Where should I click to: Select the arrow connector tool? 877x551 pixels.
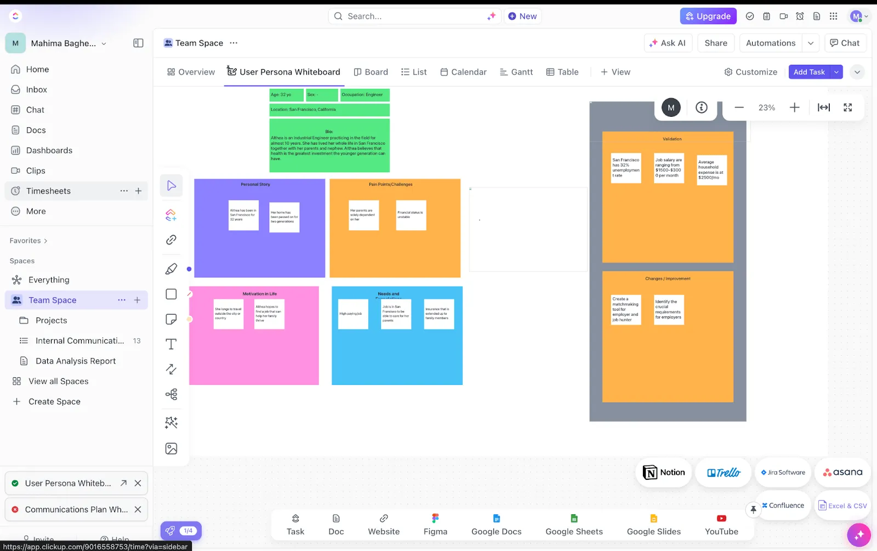[171, 369]
